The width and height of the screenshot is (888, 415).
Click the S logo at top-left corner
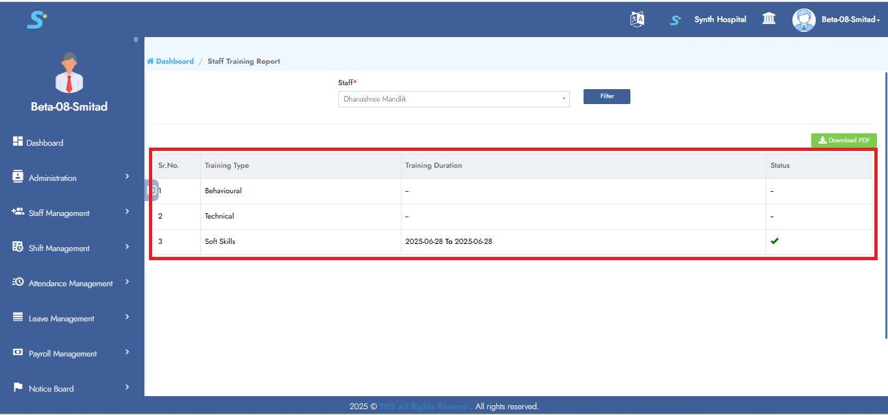click(36, 20)
